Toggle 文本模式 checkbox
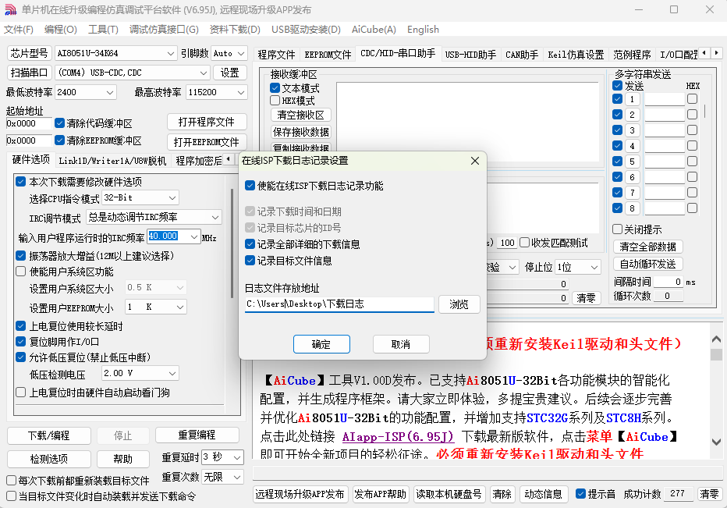Image resolution: width=727 pixels, height=508 pixels. pyautogui.click(x=275, y=87)
